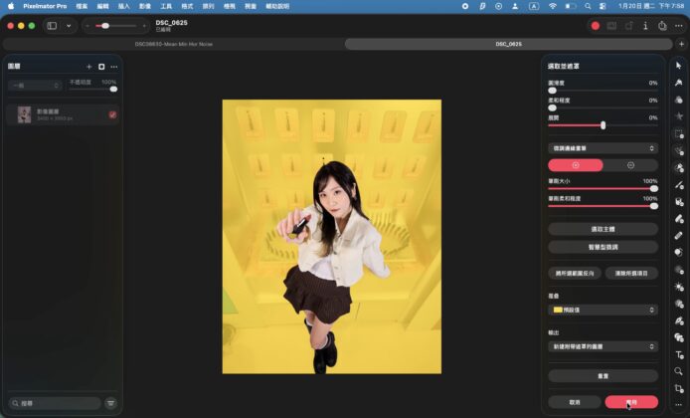Viewport: 690px width, 418px height.
Task: Add a new layer with plus icon
Action: coord(88,67)
